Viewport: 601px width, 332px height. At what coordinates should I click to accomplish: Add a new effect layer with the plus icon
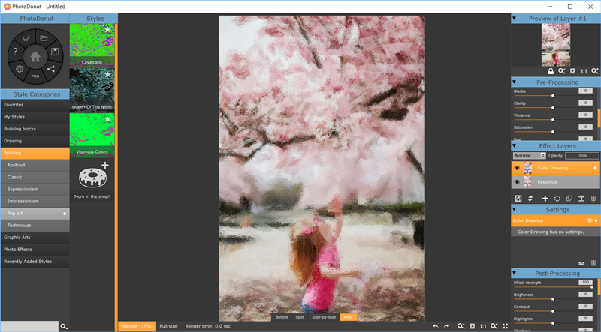point(545,198)
